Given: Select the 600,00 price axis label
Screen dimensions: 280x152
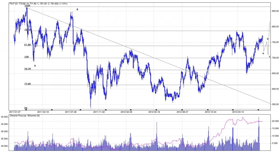Looking at the screenshot, I should [x=275, y=89].
